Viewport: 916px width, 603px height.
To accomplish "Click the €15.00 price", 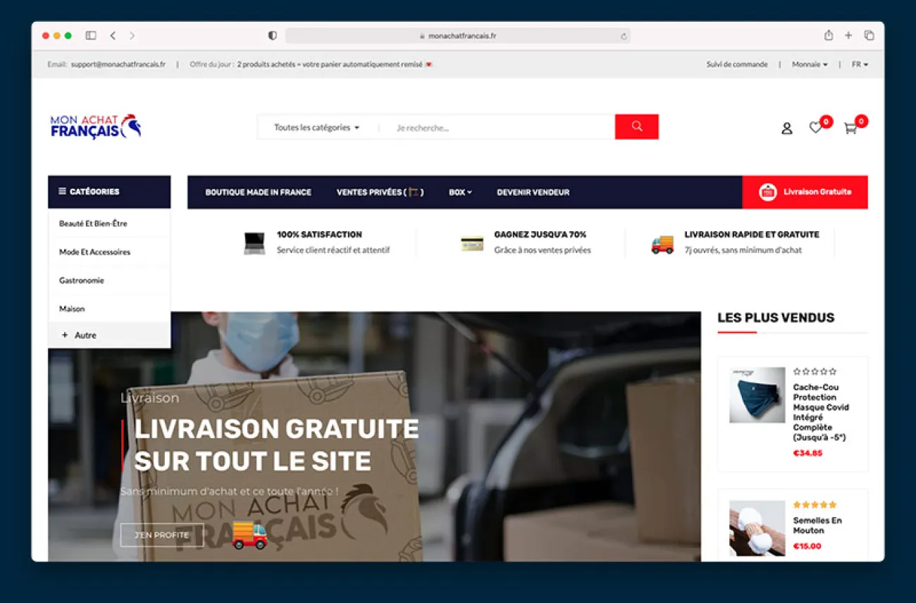I will pyautogui.click(x=807, y=546).
